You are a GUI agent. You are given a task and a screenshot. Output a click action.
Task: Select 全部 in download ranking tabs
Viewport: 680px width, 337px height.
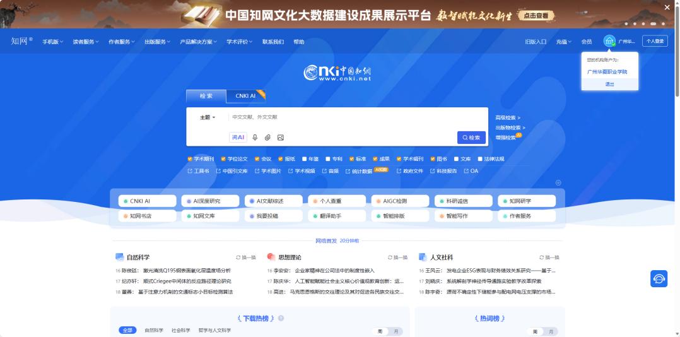pyautogui.click(x=127, y=331)
